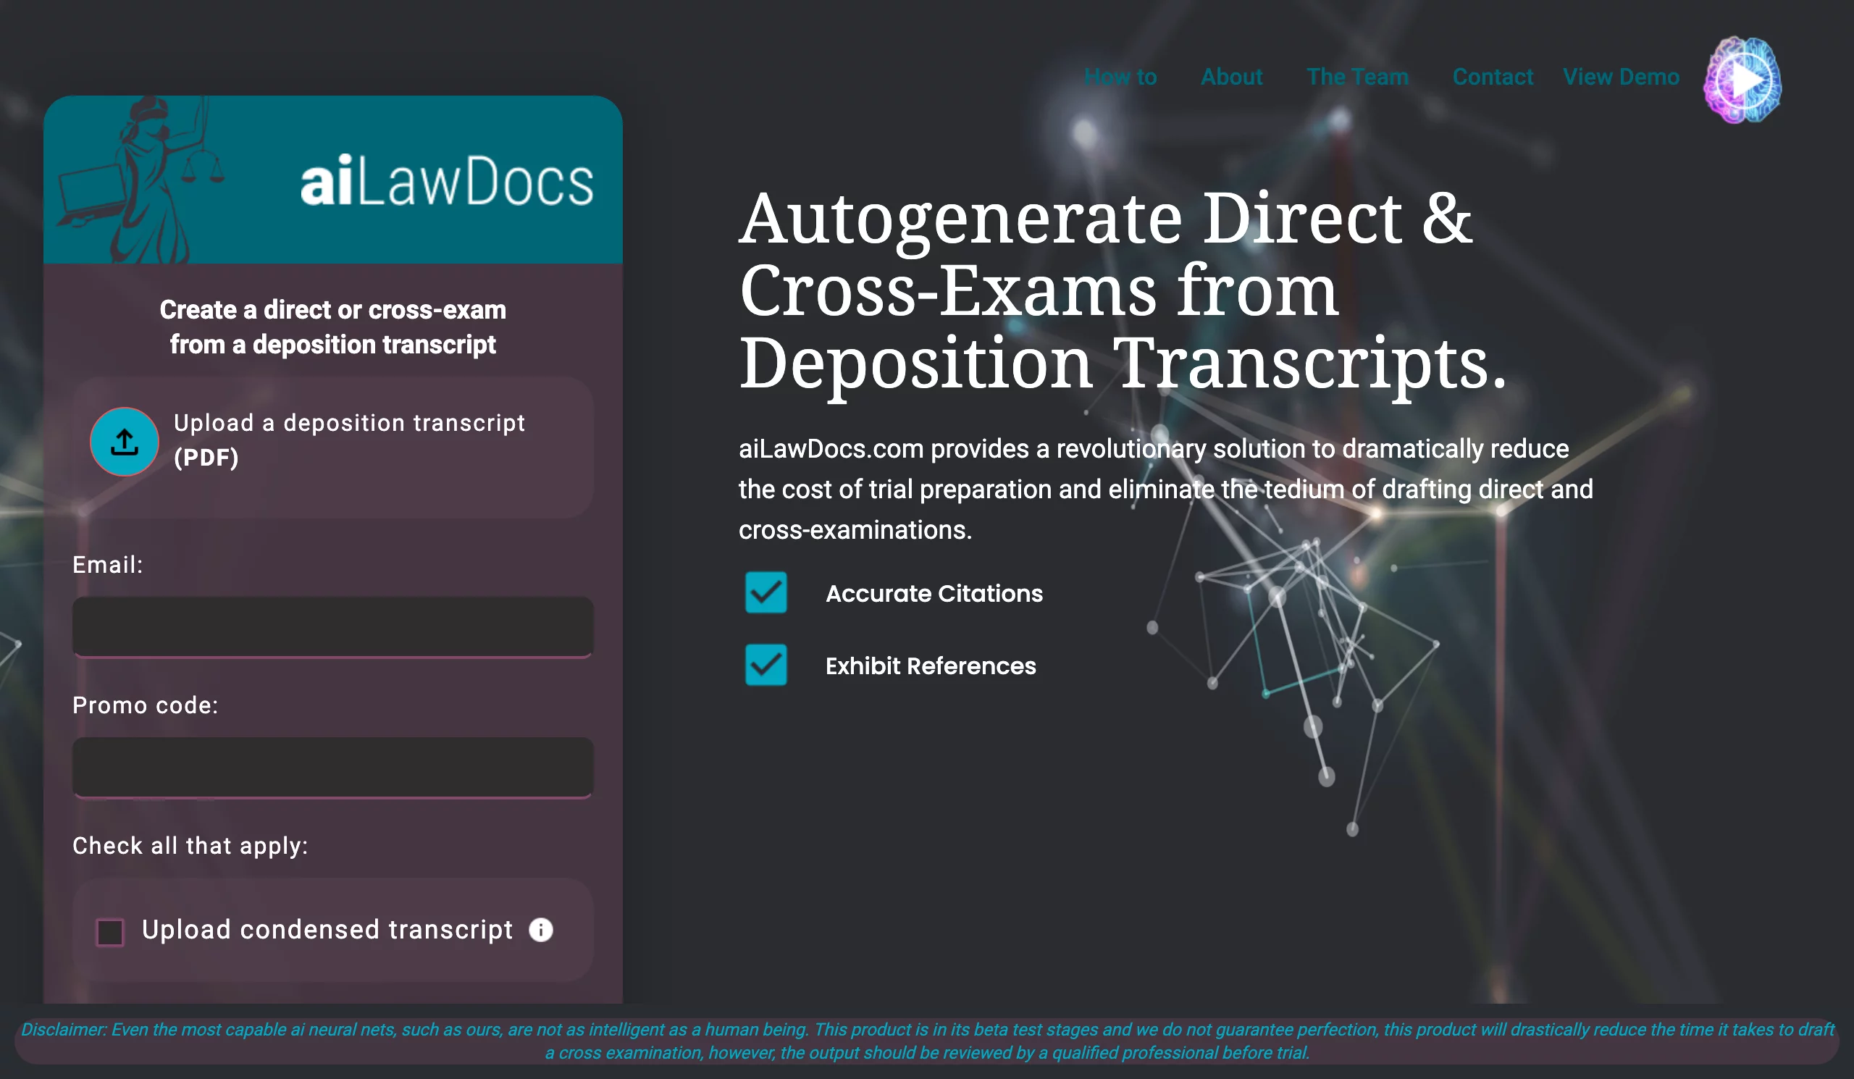The height and width of the screenshot is (1079, 1854).
Task: Click the View Demo link
Action: point(1620,77)
